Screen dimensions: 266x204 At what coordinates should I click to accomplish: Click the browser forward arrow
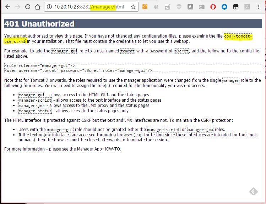click(x=17, y=7)
